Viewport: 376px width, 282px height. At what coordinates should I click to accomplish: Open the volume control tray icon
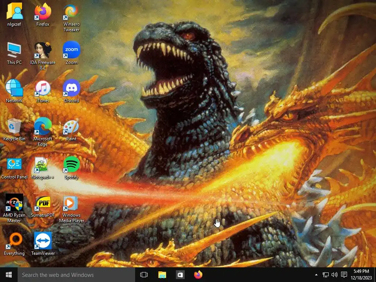coord(334,275)
